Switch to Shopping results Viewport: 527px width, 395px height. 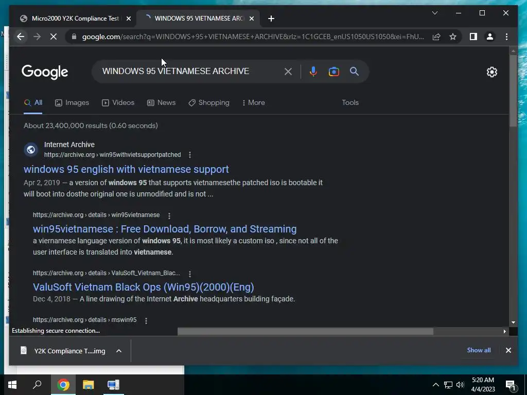pyautogui.click(x=209, y=103)
